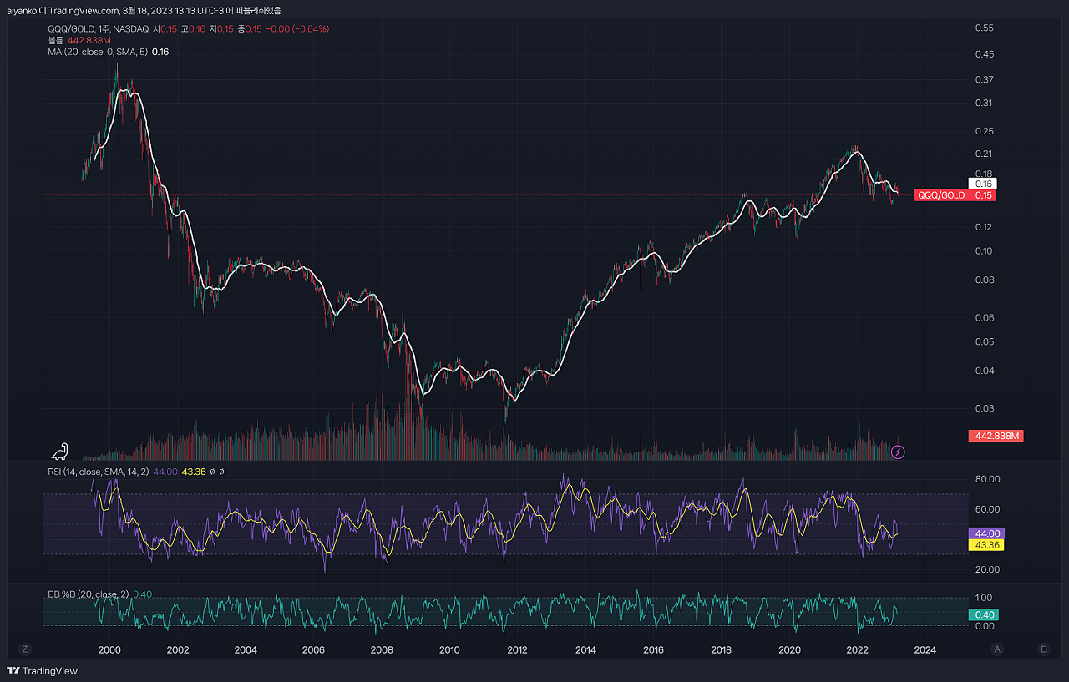Screen dimensions: 1069x682
Task: Click the white 0.16 MA value price-axis tag
Action: 982,184
